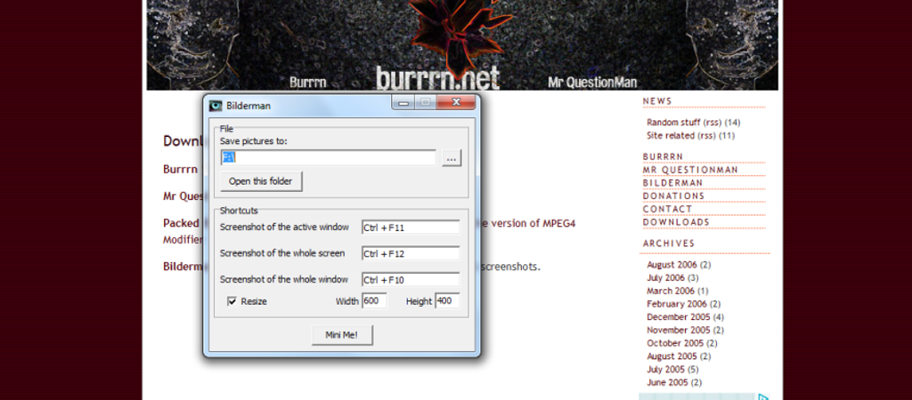This screenshot has width=912, height=400.
Task: Open Random stuff news category link
Action: click(673, 123)
